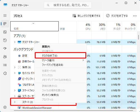Click タスクを終了する toolbar button
This screenshot has width=140, height=112.
point(117,16)
